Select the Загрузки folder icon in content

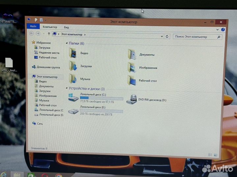(x=73, y=66)
